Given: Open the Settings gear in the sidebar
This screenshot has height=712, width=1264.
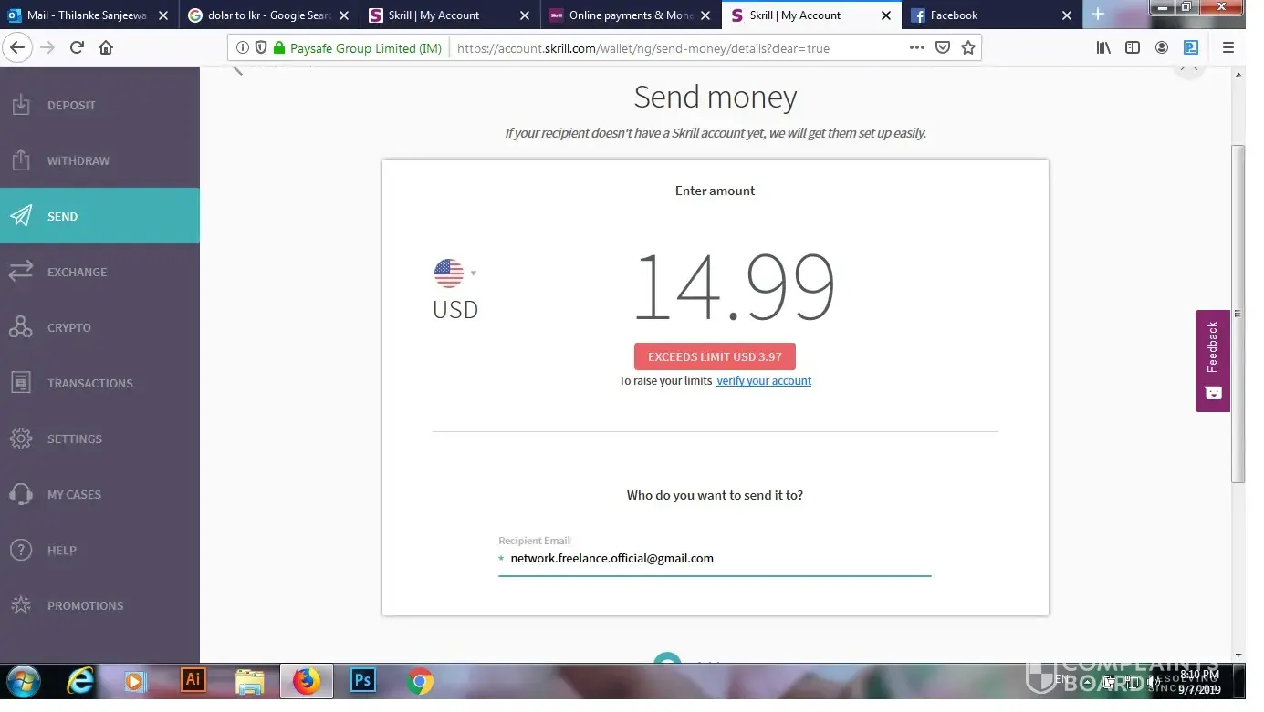Looking at the screenshot, I should (21, 439).
